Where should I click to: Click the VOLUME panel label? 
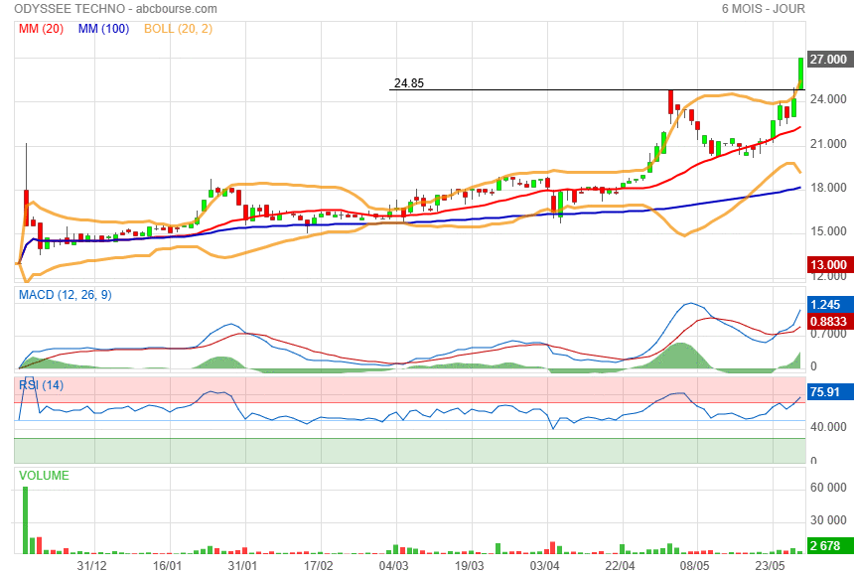[44, 475]
